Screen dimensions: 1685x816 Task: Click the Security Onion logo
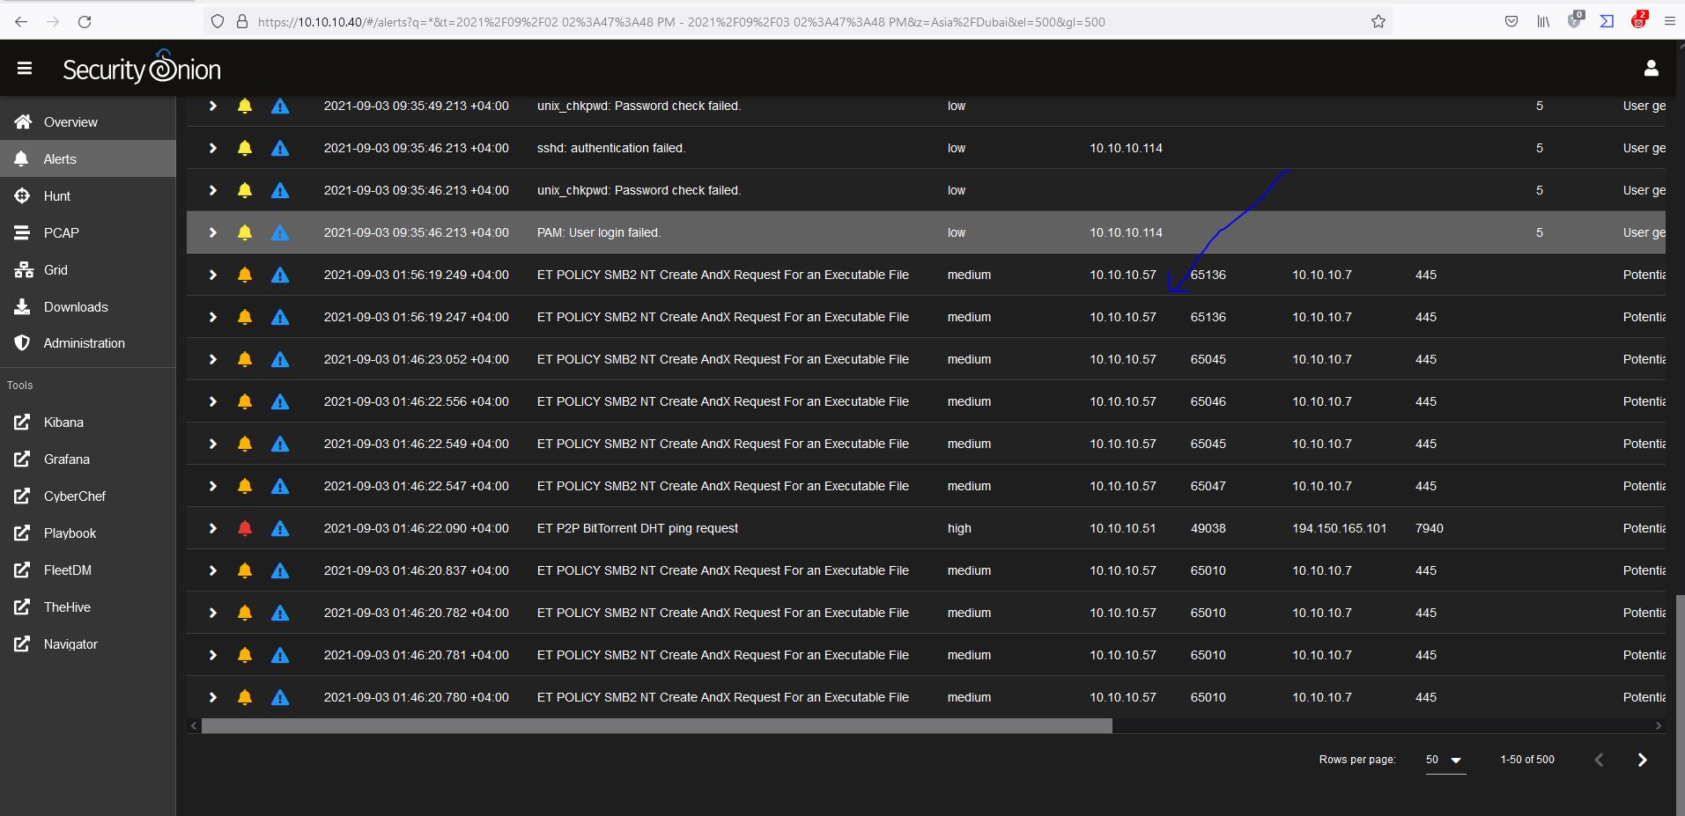click(x=141, y=68)
